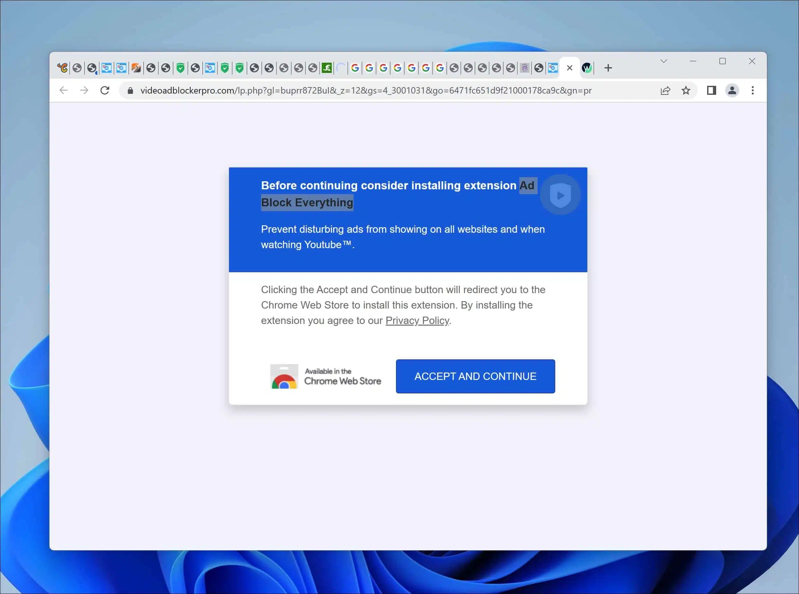Expand the tab search chevron
799x594 pixels.
tap(663, 61)
